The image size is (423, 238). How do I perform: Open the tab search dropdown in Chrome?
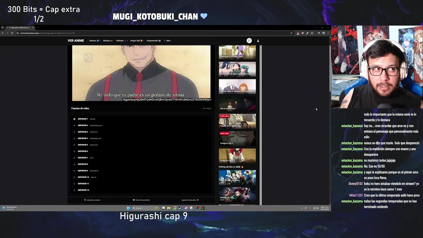[3, 28]
